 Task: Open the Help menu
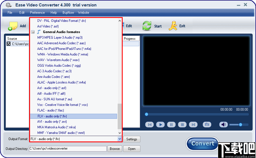[x=54, y=13]
